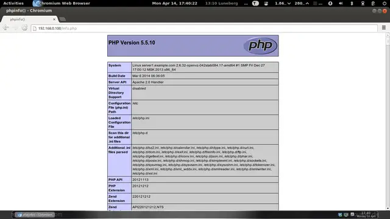The width and height of the screenshot is (390, 219).
Task: Reload the phpinfo page
Action: tap(24, 28)
